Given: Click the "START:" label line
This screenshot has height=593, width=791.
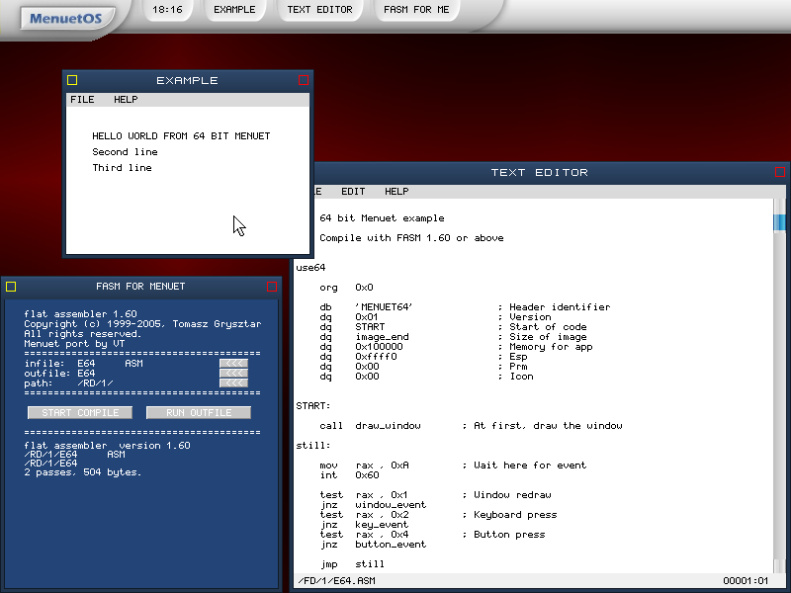Looking at the screenshot, I should tap(312, 406).
